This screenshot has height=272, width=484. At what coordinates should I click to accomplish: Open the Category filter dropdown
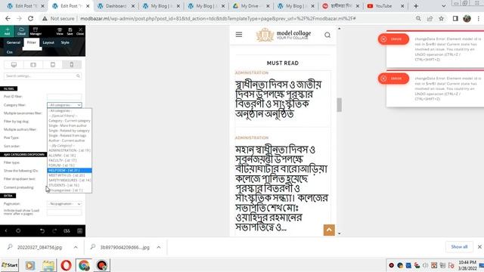[x=64, y=105]
